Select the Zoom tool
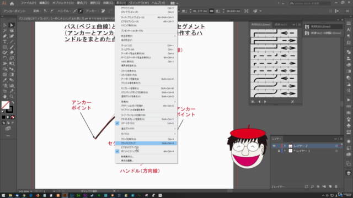This screenshot has width=353, height=198. [x=12, y=97]
